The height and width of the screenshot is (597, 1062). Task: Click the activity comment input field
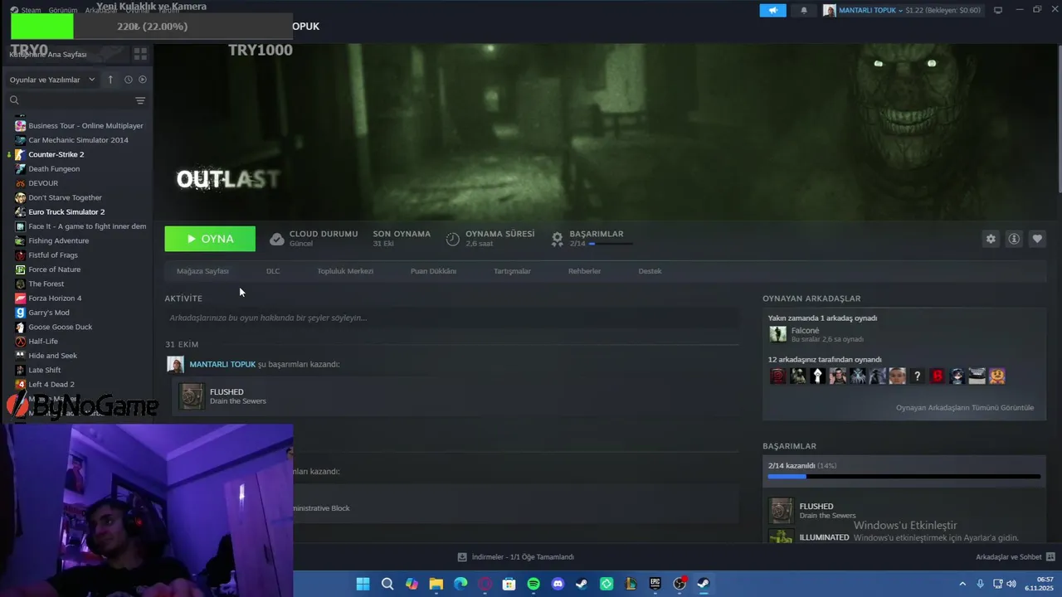click(451, 318)
